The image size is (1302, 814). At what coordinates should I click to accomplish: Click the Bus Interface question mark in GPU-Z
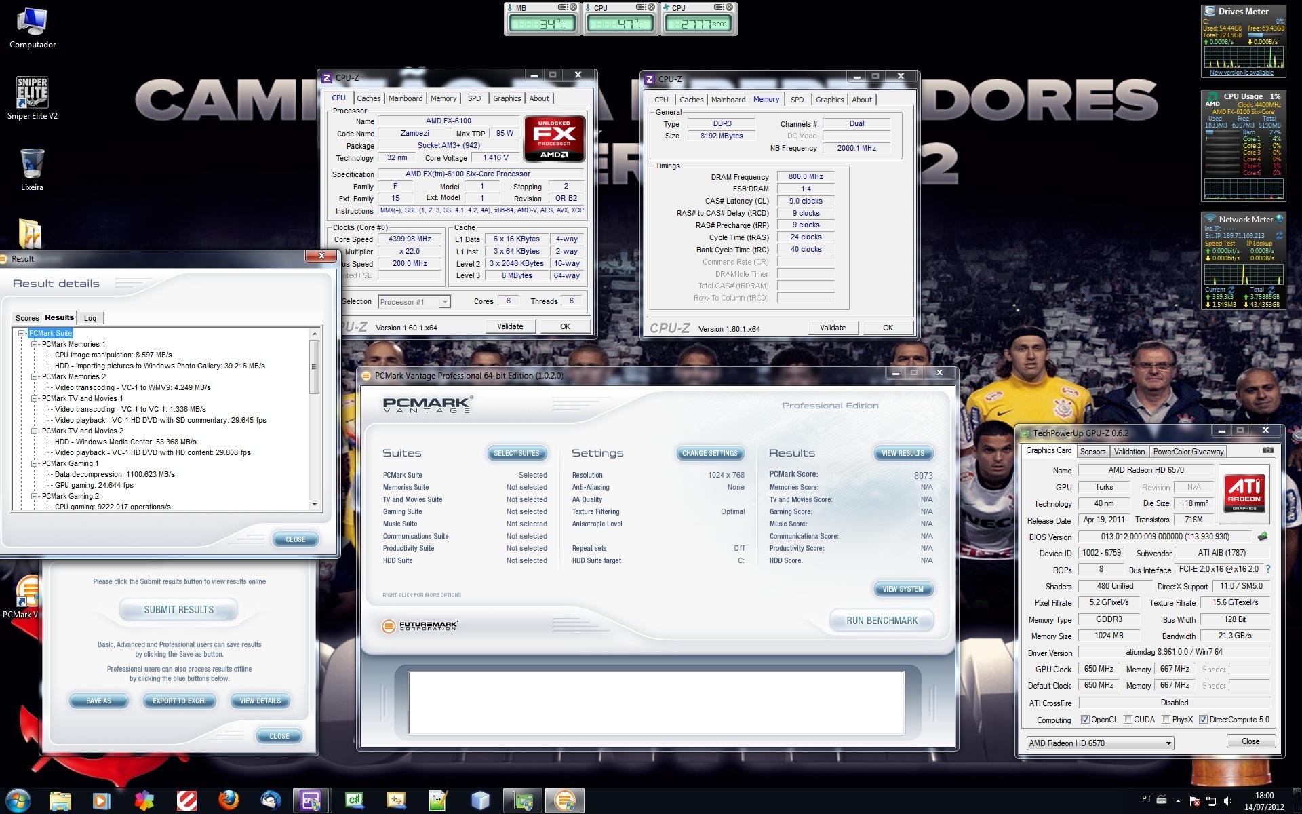tap(1267, 570)
